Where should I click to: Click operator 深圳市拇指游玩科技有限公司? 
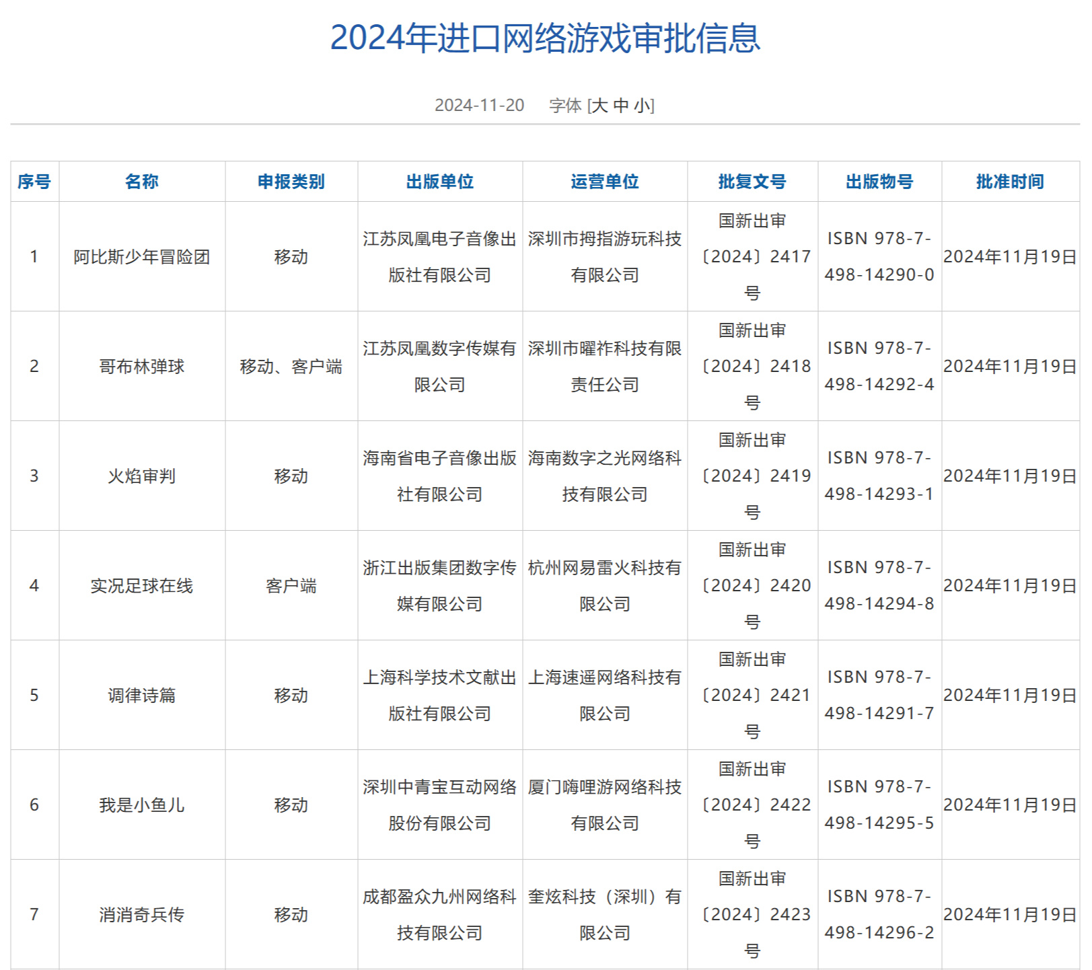tap(605, 257)
